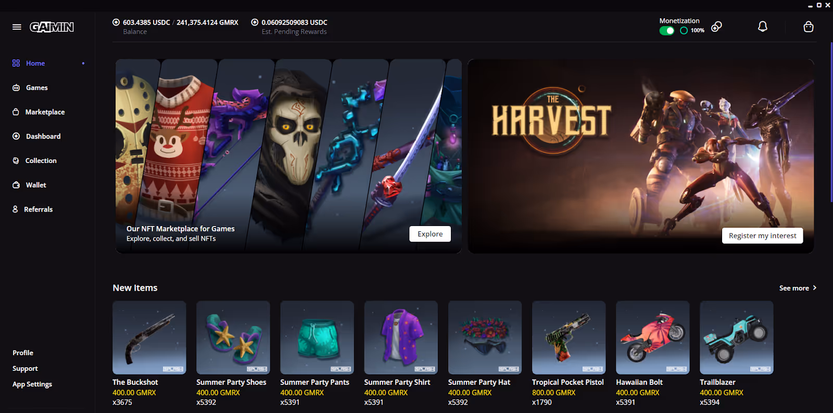Click the notification bell icon

[x=762, y=27]
